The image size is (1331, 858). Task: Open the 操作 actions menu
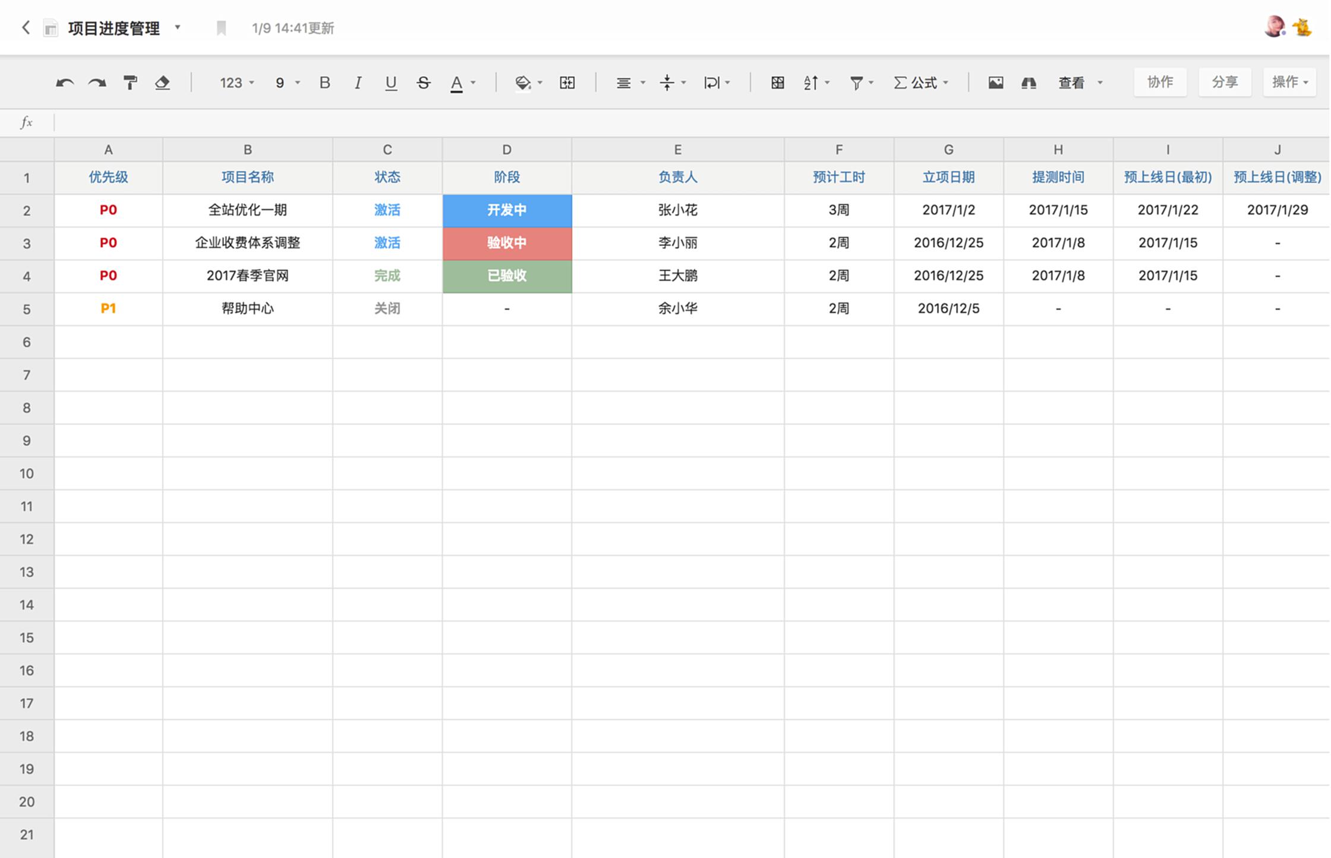[x=1289, y=82]
